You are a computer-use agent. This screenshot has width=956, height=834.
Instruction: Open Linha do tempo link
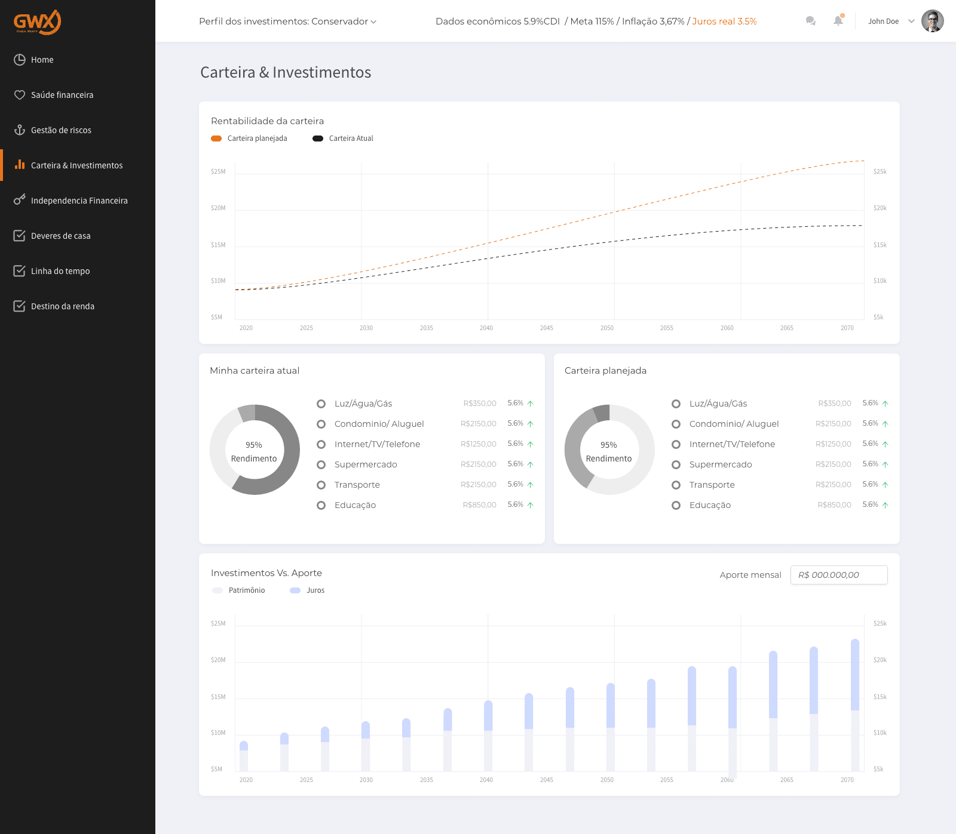pyautogui.click(x=60, y=271)
